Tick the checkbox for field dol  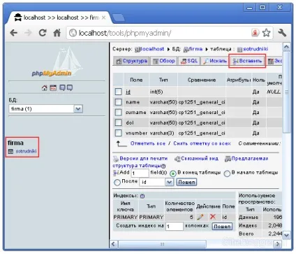118,122
